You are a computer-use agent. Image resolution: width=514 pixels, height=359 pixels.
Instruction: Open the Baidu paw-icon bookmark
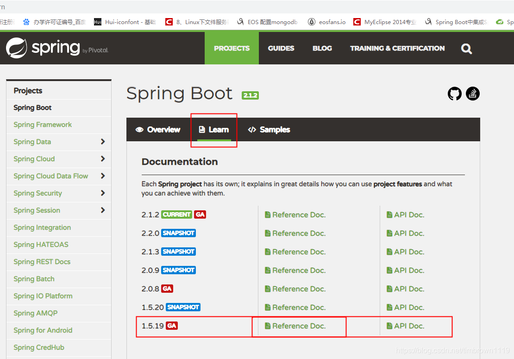pyautogui.click(x=54, y=22)
